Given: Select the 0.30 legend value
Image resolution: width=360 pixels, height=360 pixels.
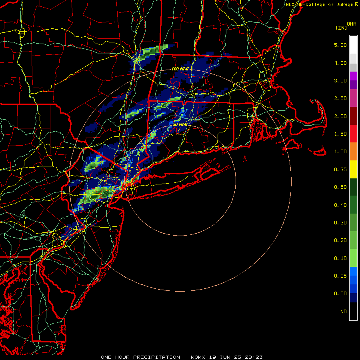Looking at the screenshot, I should [340, 223].
